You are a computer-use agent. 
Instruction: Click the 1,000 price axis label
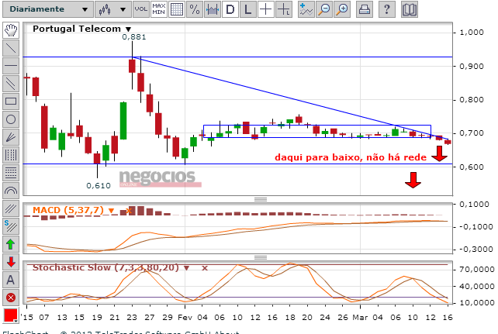[472, 33]
